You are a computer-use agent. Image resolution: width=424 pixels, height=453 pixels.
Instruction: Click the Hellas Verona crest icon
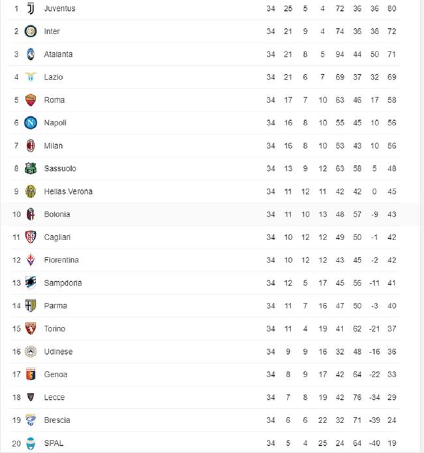pos(31,191)
